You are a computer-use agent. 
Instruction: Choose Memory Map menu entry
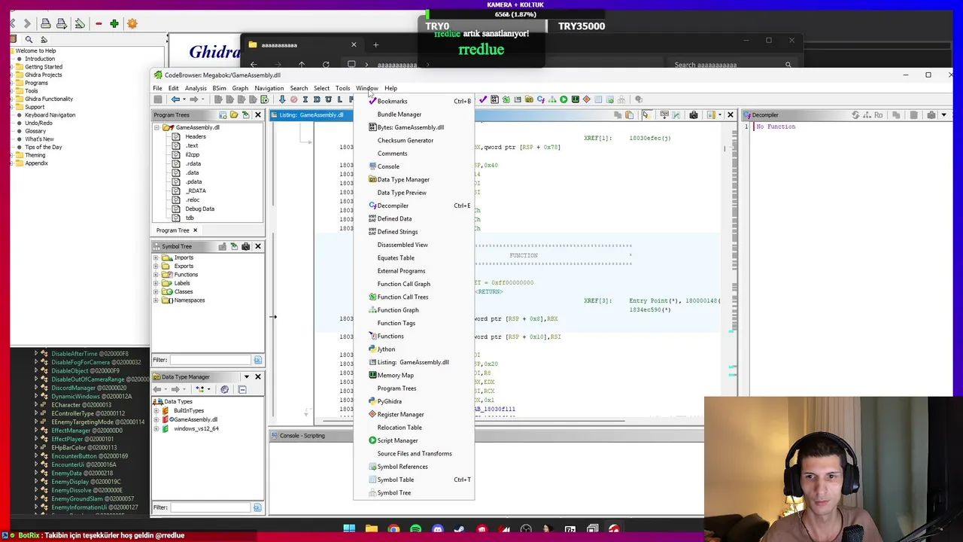(414, 375)
